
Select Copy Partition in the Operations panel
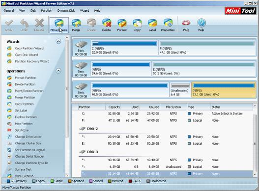(24, 104)
